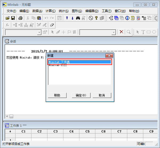Viewport: 160px width, 148px height.
Task: Open the 计算(C) menu
Action: coord(50,11)
